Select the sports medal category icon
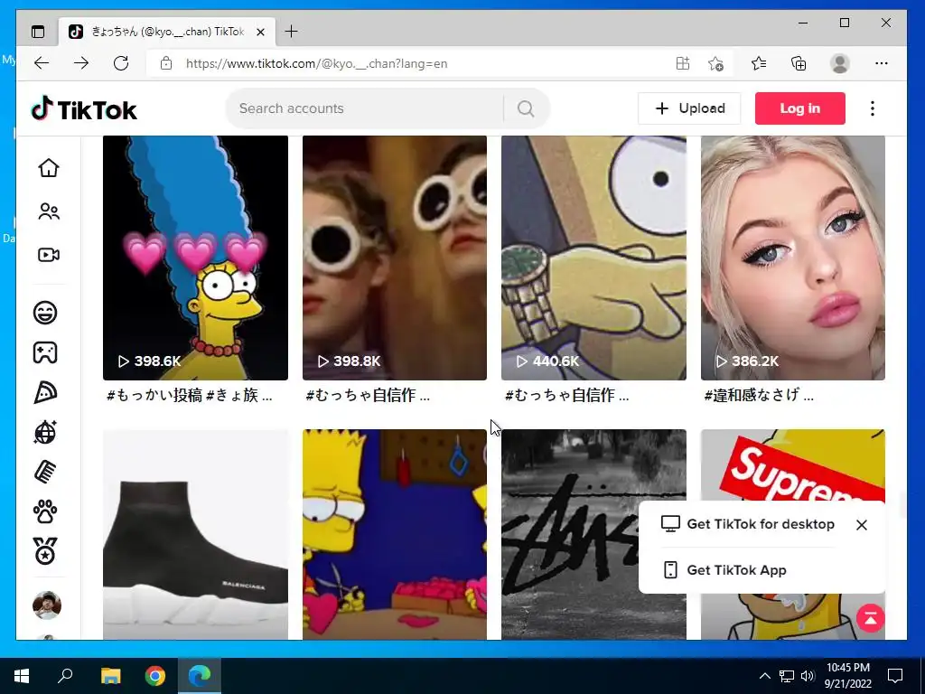The image size is (925, 694). click(45, 551)
